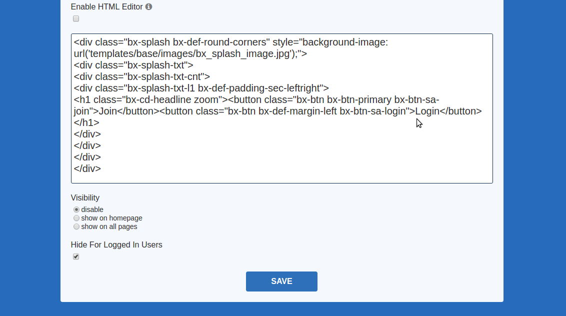Screen dimensions: 566x316
Task: Choose 'show on homepage' visibility option
Action: pos(76,218)
